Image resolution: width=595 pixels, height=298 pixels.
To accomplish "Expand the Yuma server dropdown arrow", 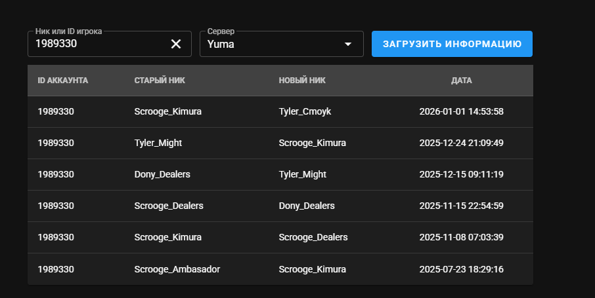I will 348,45.
